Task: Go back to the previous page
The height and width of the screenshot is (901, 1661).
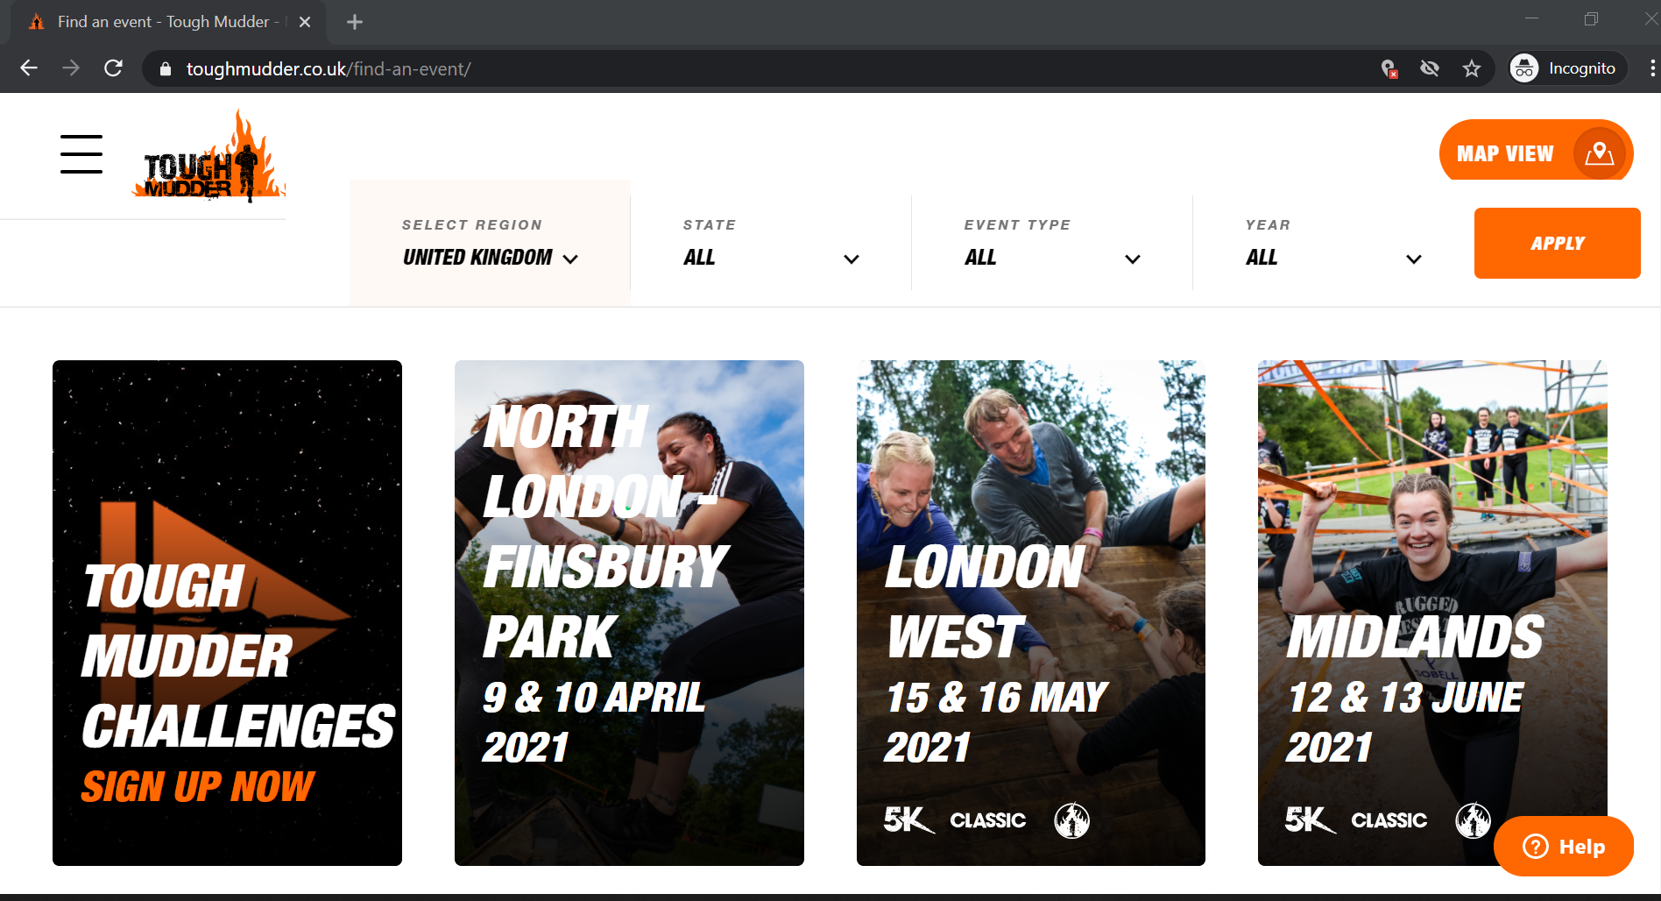Action: pos(29,68)
